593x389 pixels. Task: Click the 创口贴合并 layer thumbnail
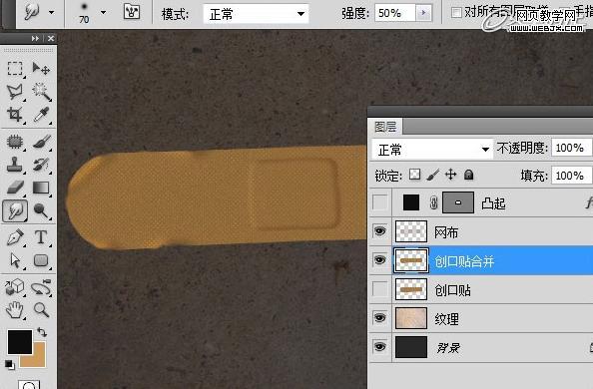click(x=411, y=260)
